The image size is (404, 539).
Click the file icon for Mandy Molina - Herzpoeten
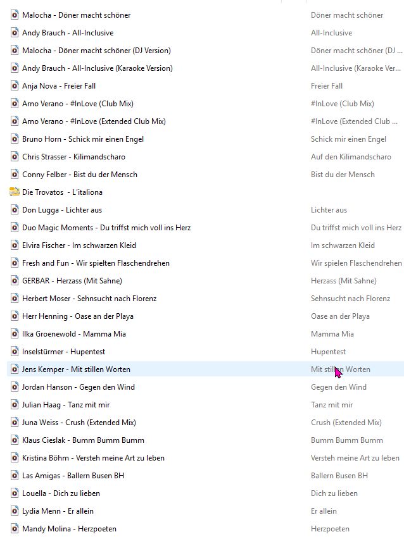pyautogui.click(x=15, y=528)
